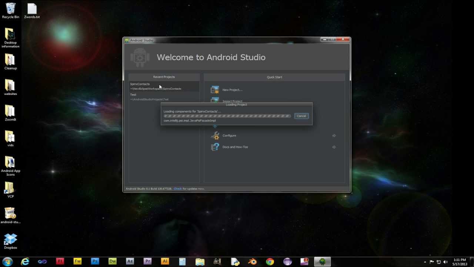474x267 pixels.
Task: Show hidden system tray icons arrow
Action: [425, 262]
